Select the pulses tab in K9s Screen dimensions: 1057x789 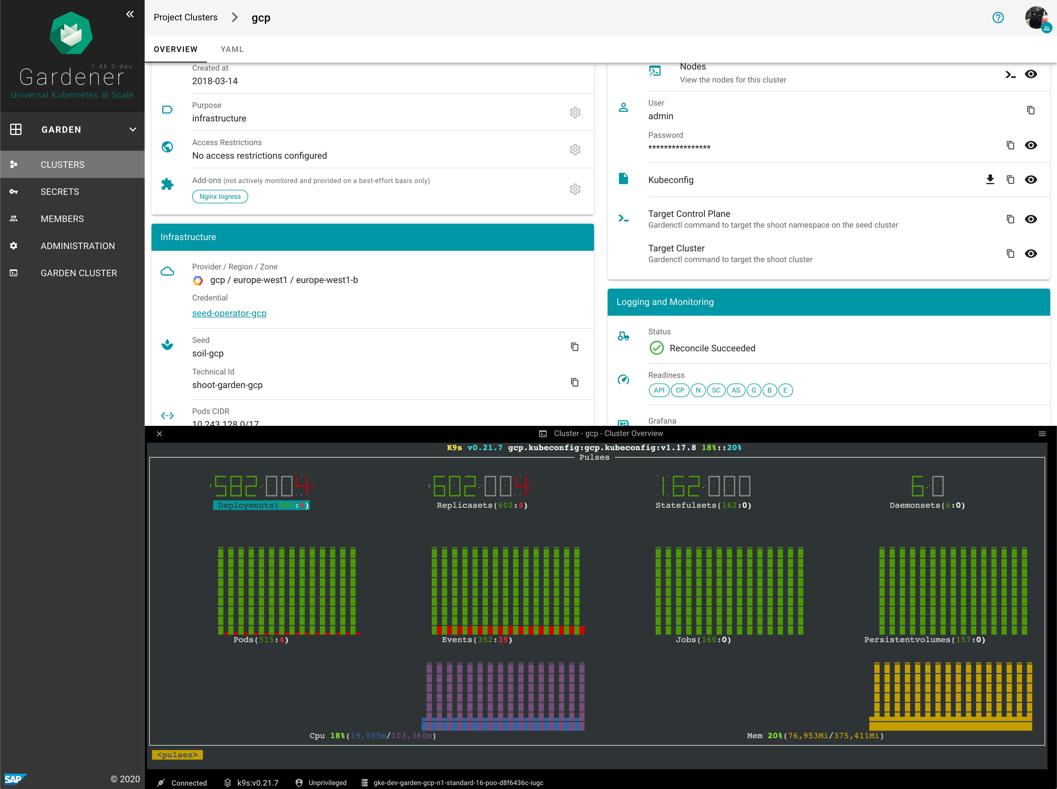tap(177, 755)
